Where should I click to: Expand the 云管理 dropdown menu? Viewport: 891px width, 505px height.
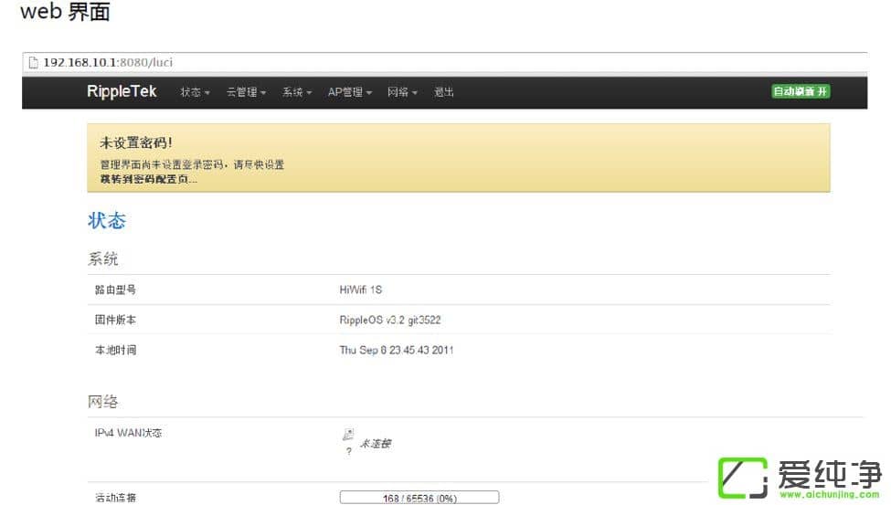coord(246,92)
